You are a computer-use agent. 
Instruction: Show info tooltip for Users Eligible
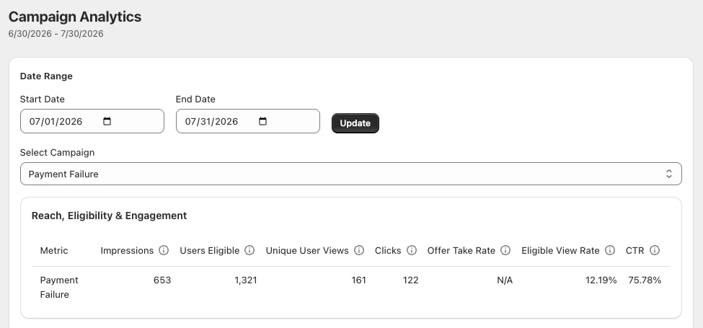coord(249,250)
